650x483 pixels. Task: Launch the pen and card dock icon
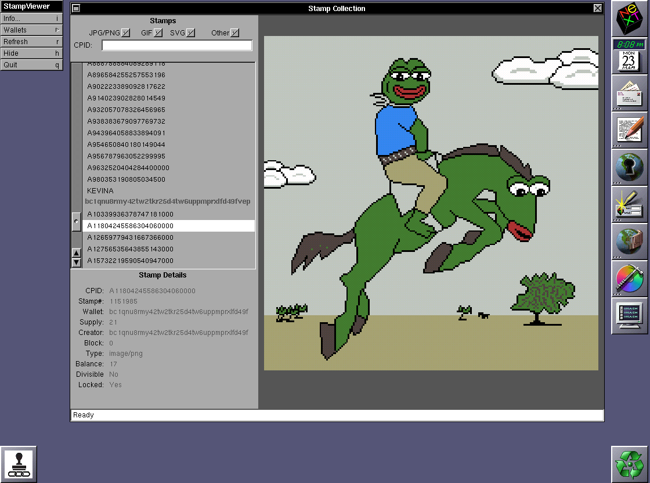coord(629,204)
